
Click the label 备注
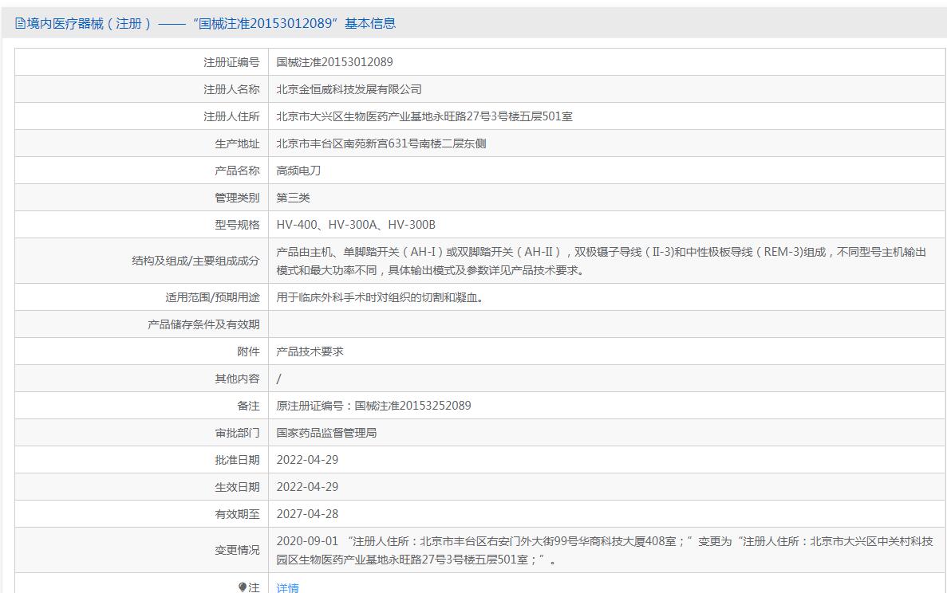(248, 406)
